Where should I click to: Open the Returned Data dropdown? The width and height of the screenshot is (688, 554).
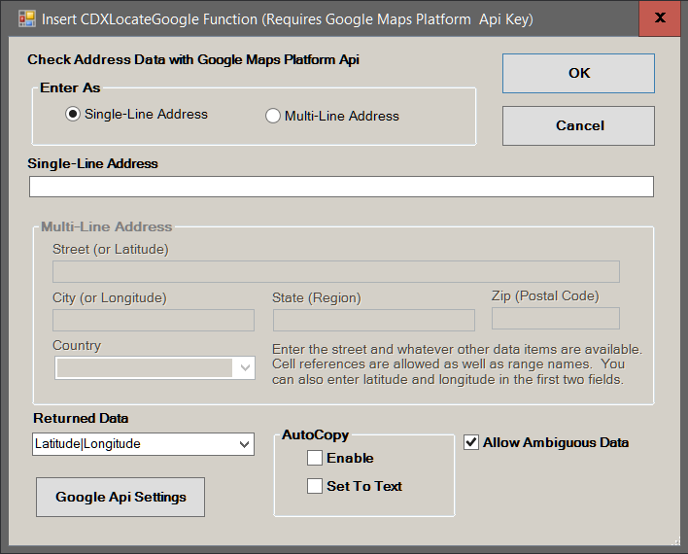point(245,444)
